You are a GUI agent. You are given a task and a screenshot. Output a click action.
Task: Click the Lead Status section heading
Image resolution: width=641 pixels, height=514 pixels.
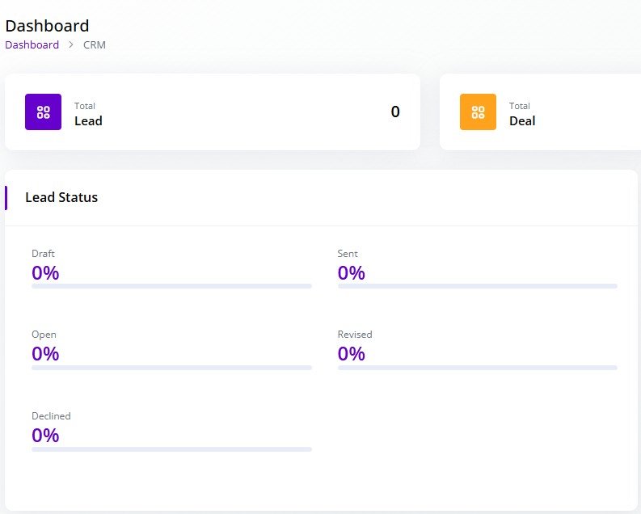61,197
